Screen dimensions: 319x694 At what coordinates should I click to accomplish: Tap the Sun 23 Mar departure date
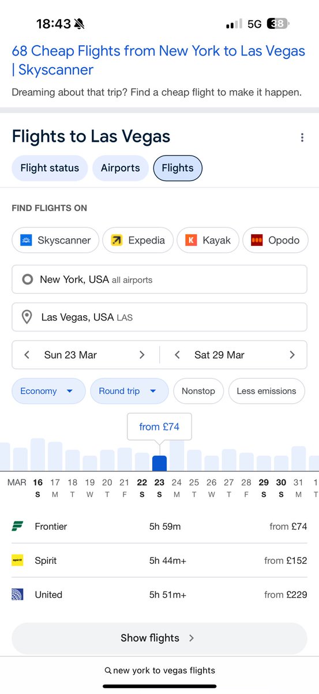(70, 355)
